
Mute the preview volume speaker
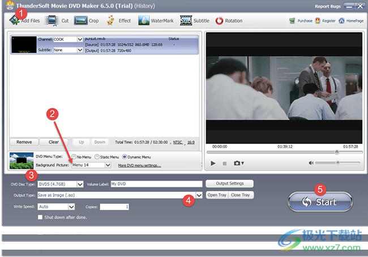[x=311, y=163]
